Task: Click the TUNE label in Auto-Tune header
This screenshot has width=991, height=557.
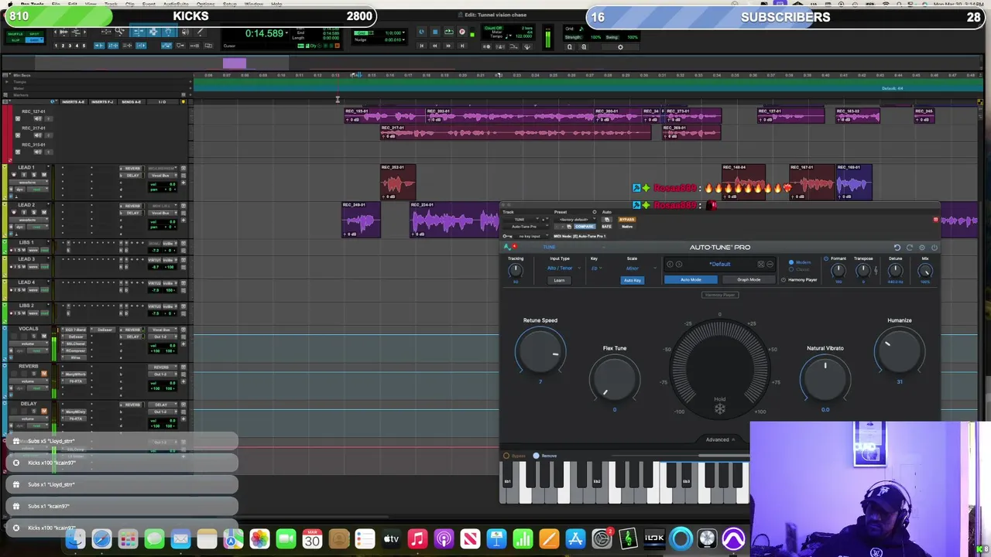Action: pyautogui.click(x=550, y=247)
